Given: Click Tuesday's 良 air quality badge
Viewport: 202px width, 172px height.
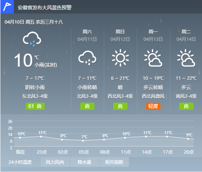Looking at the screenshot, I should coord(186,106).
